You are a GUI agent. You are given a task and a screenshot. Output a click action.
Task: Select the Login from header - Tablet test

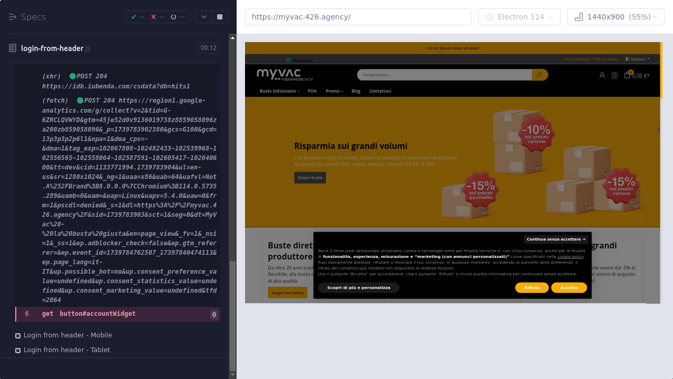point(67,350)
